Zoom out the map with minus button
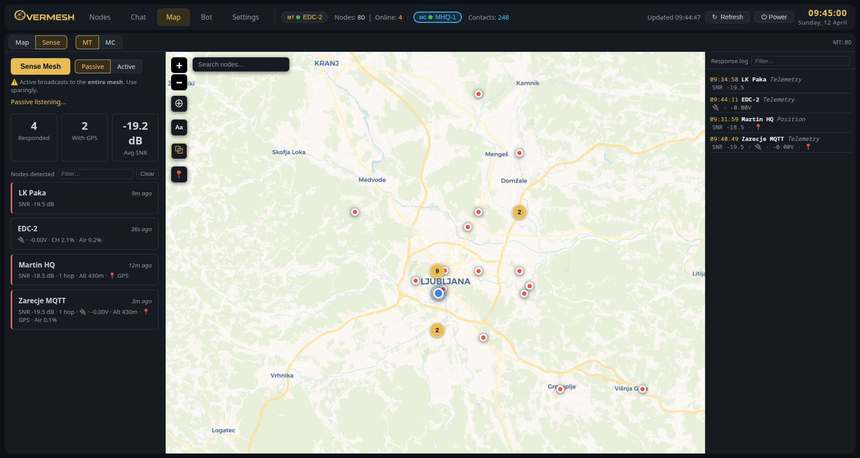860x458 pixels. point(179,82)
